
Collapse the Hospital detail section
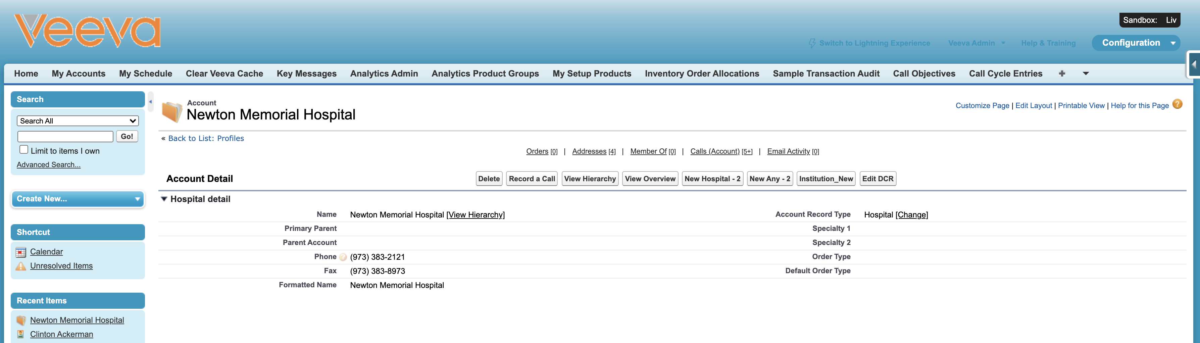(164, 199)
